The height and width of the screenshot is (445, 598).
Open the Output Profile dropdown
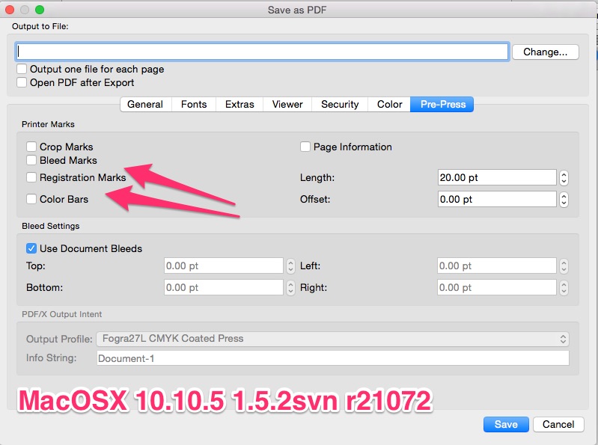332,339
